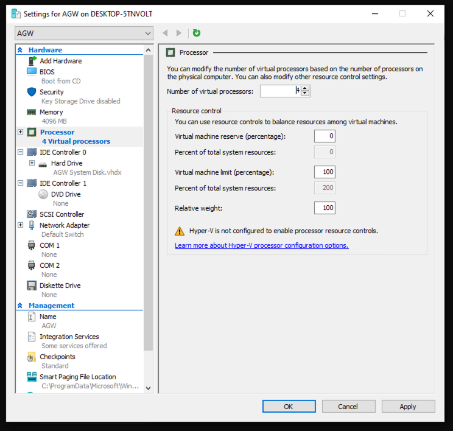Open the Memory settings entry
Screen dimensions: 453x431
pos(51,112)
